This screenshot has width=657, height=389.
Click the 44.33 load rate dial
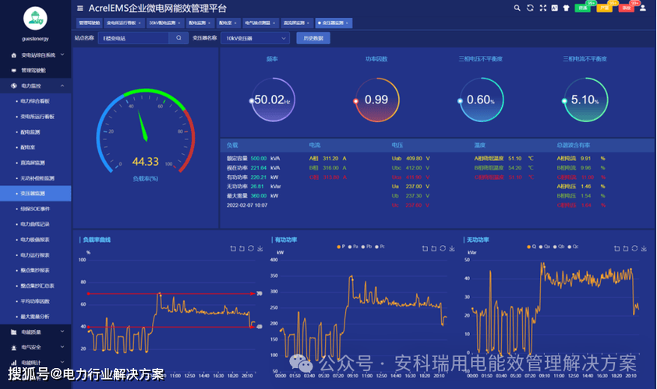point(146,132)
